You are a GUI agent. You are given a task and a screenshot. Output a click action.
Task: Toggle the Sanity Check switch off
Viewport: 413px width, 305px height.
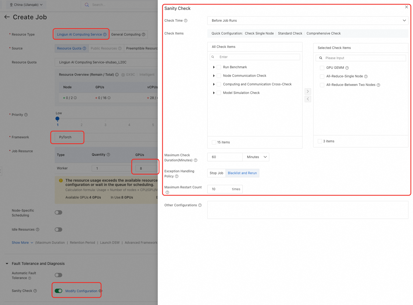coord(58,291)
